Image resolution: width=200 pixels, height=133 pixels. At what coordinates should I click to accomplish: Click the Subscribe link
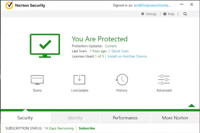87,128
